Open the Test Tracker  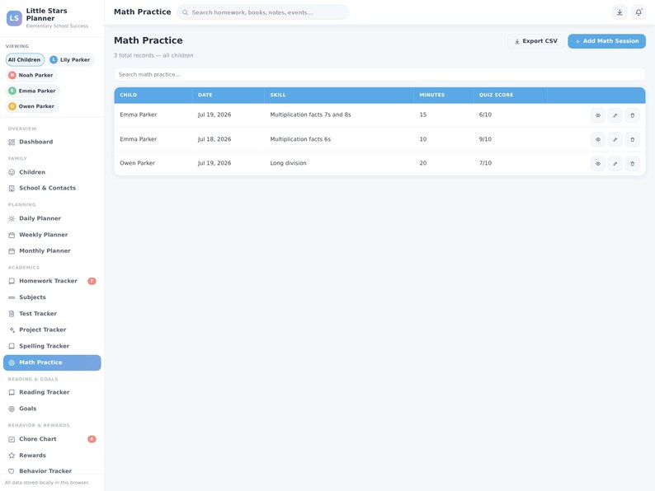point(52,313)
